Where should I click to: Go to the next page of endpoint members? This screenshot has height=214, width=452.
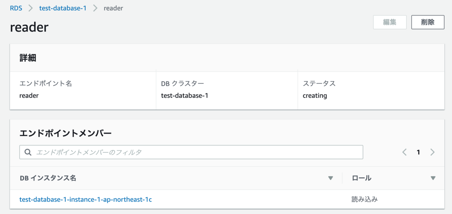(x=432, y=152)
